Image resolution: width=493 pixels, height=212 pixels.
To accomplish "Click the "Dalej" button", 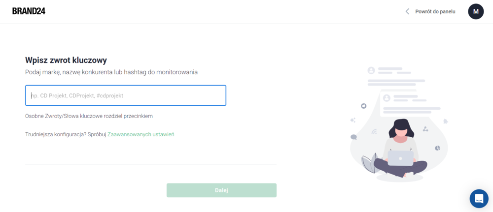I will click(221, 190).
